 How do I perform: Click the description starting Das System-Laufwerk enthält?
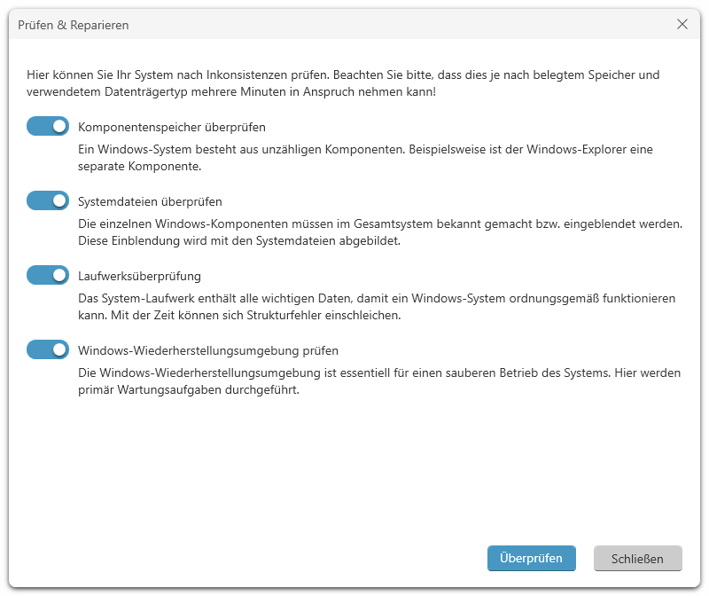(377, 299)
